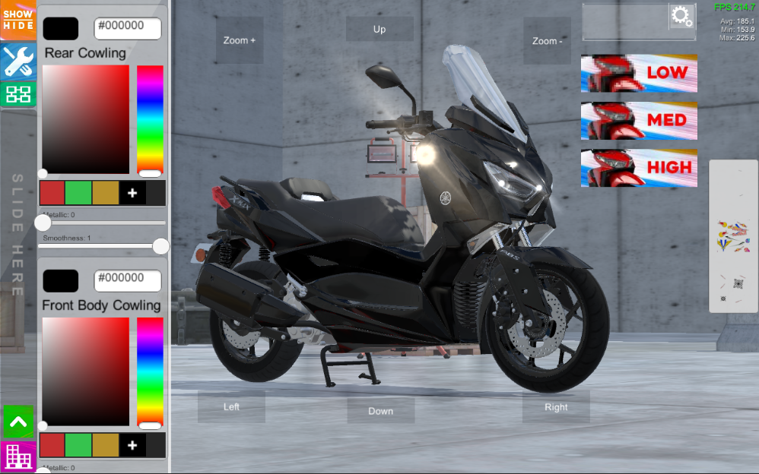Rotate camera with the Left button
This screenshot has width=759, height=474.
click(x=231, y=406)
